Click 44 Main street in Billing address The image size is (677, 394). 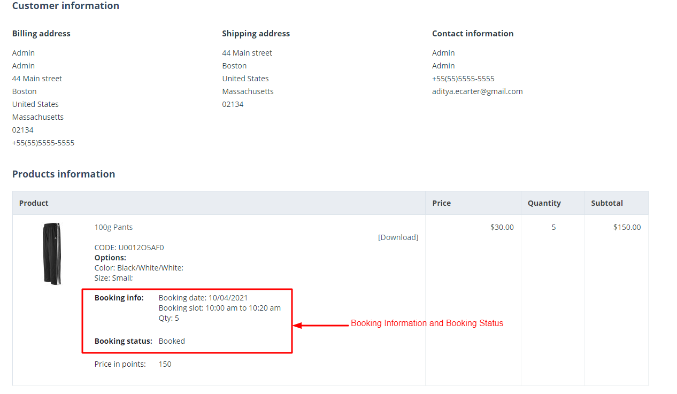click(x=37, y=79)
